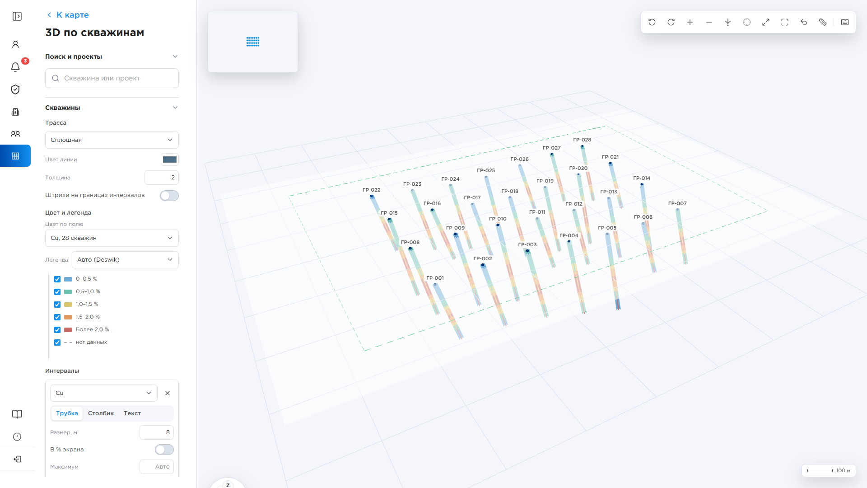Remove the Cu interval with X button
Viewport: 867px width, 488px height.
click(168, 393)
